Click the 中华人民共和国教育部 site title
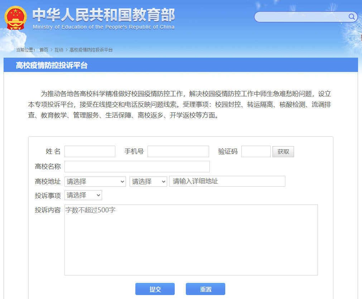 pyautogui.click(x=103, y=15)
